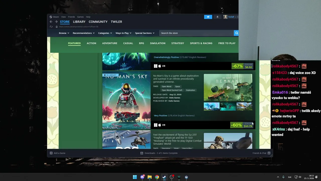Open the Help menu

tap(88, 17)
